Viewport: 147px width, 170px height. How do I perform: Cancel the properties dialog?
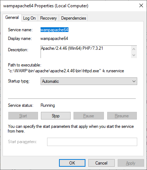click(x=101, y=163)
